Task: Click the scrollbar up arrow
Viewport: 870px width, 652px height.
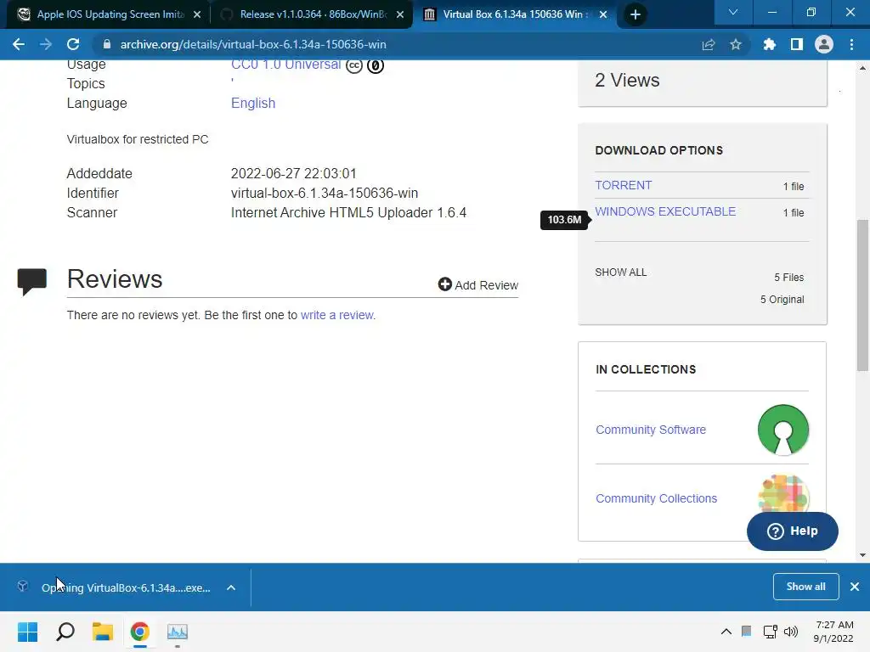Action: [862, 68]
